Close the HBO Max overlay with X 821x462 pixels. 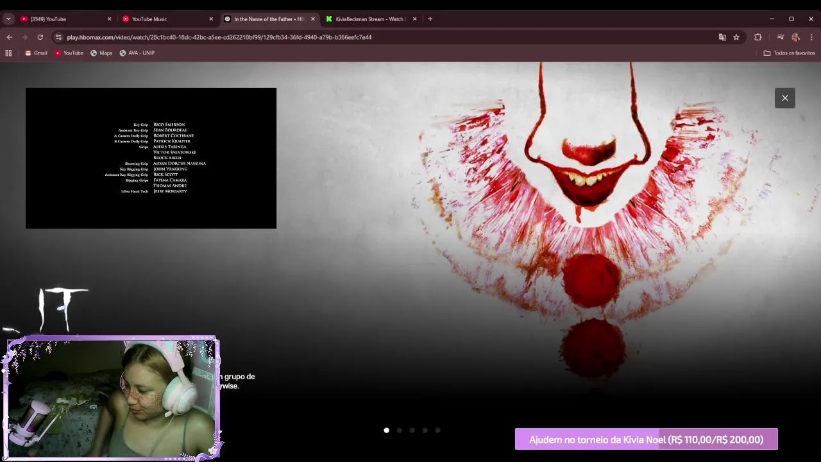784,98
